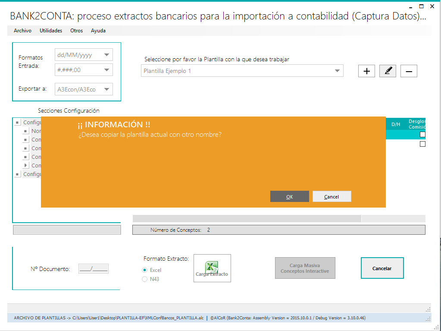Close the BANK2CONTA window
The height and width of the screenshot is (331, 441).
[432, 6]
